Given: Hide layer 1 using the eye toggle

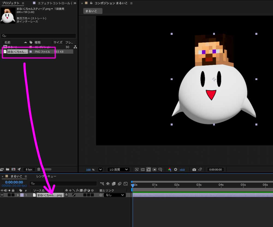Looking at the screenshot, I should coord(2,195).
